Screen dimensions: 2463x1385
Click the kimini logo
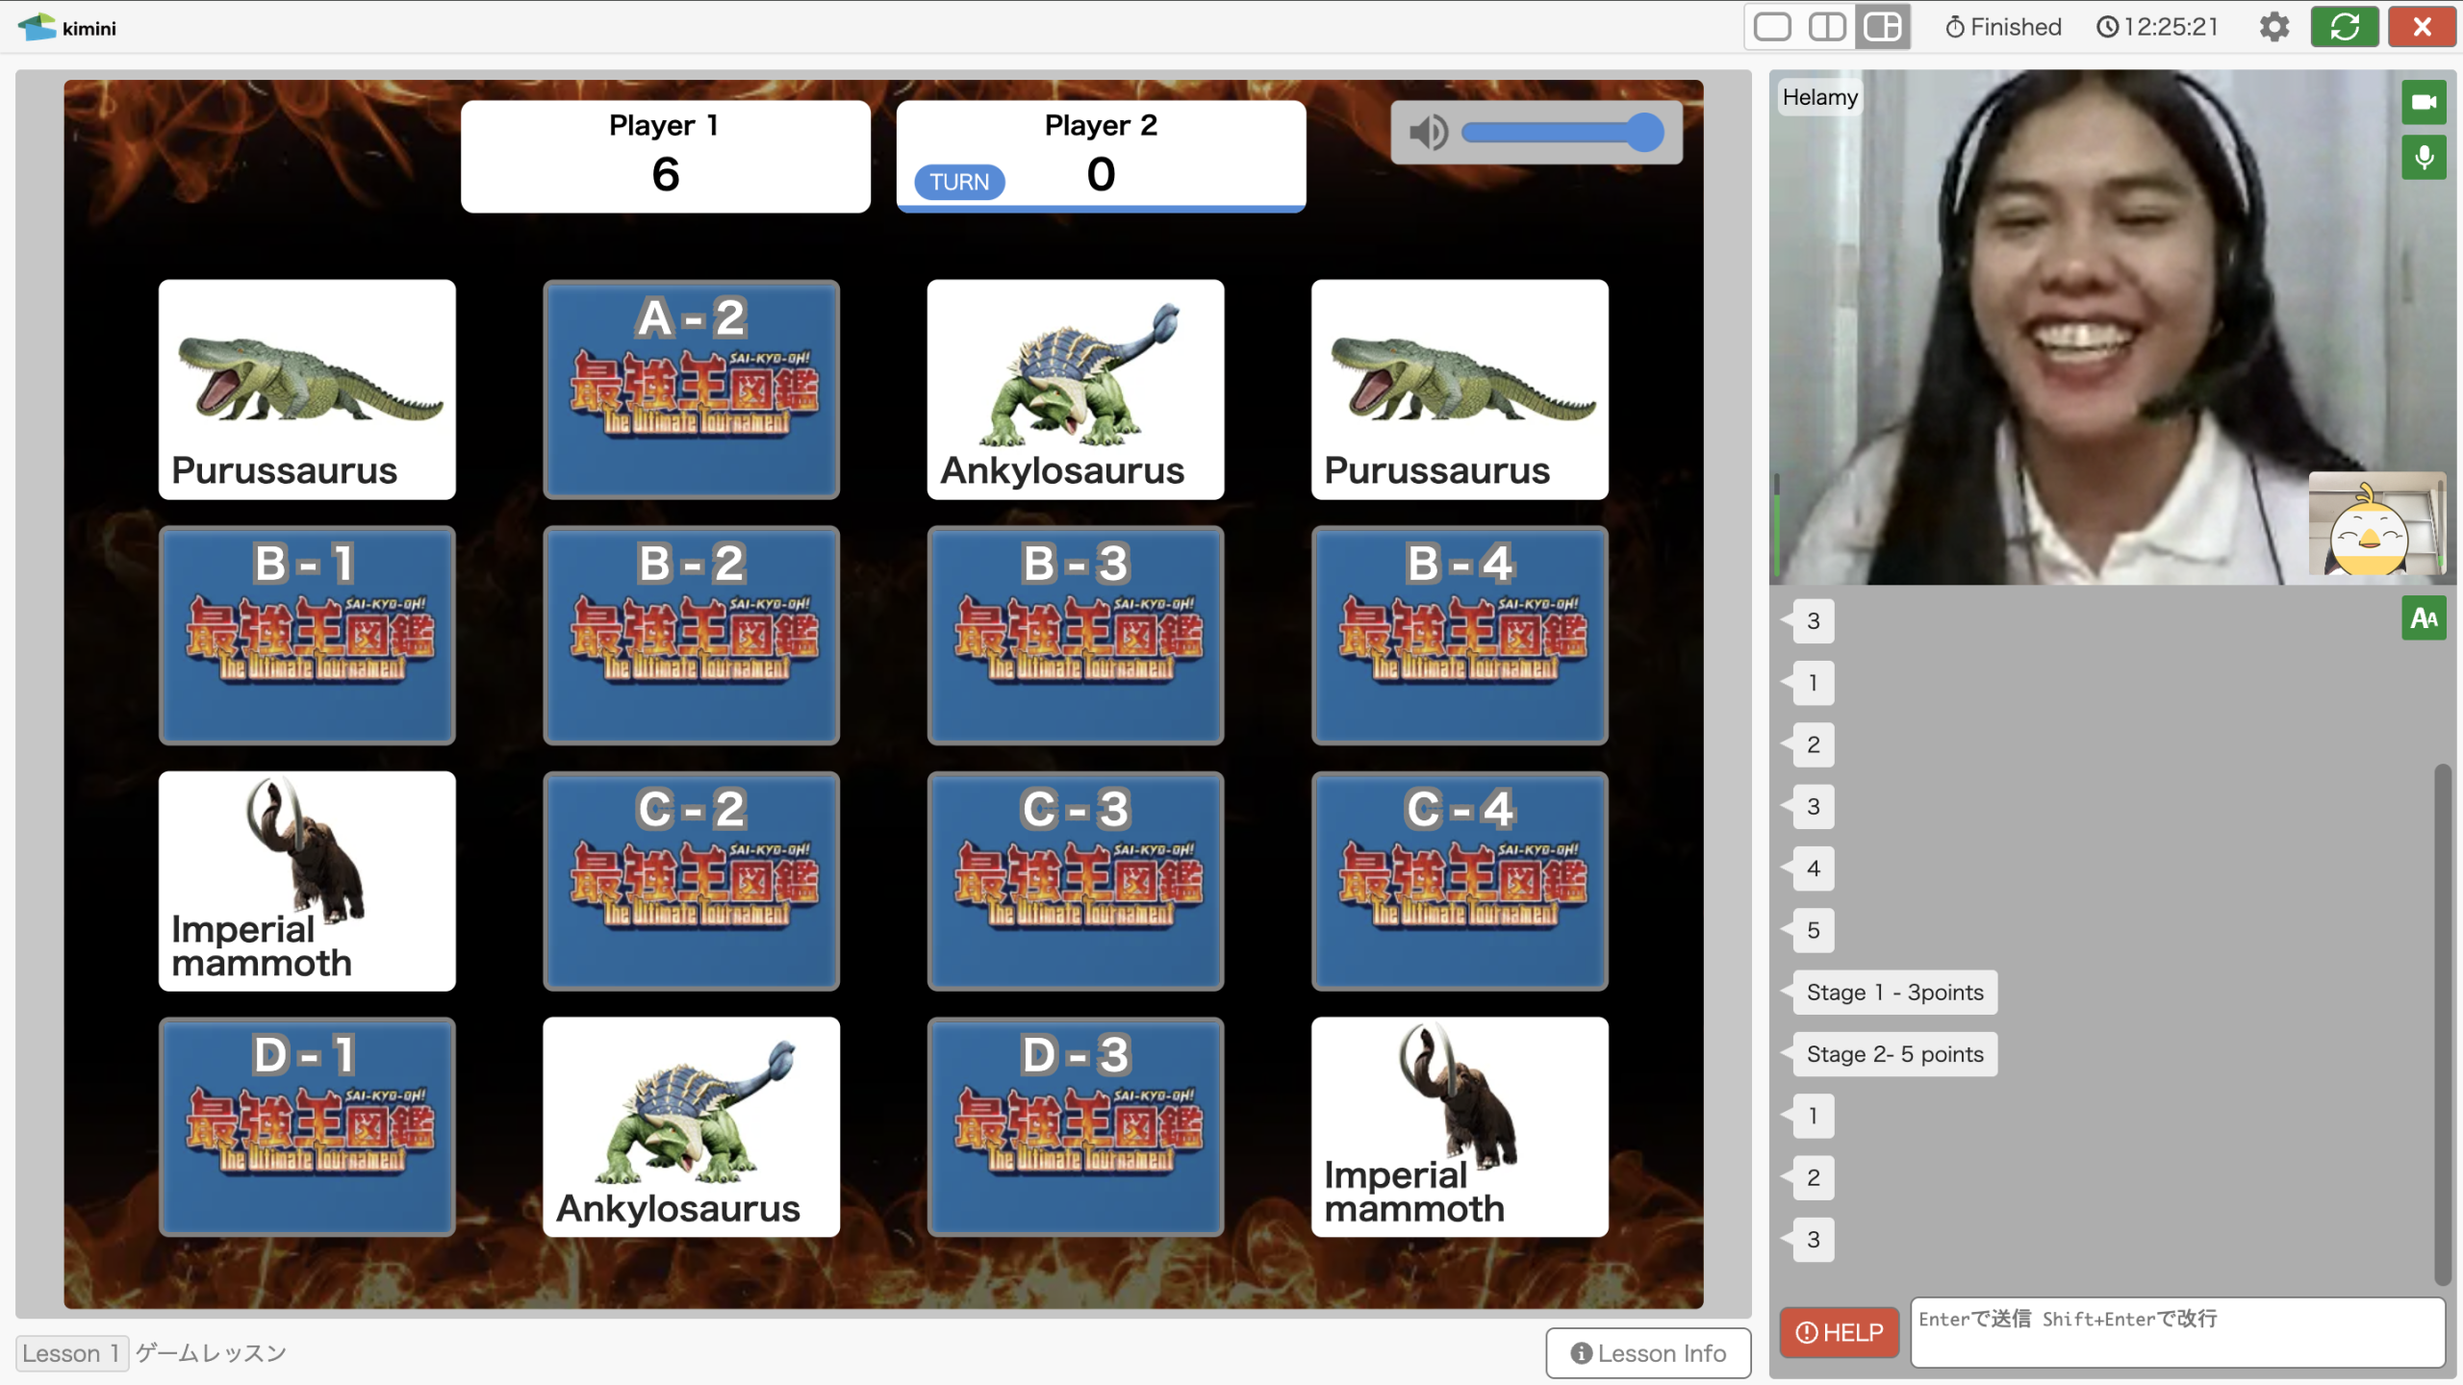coord(67,27)
